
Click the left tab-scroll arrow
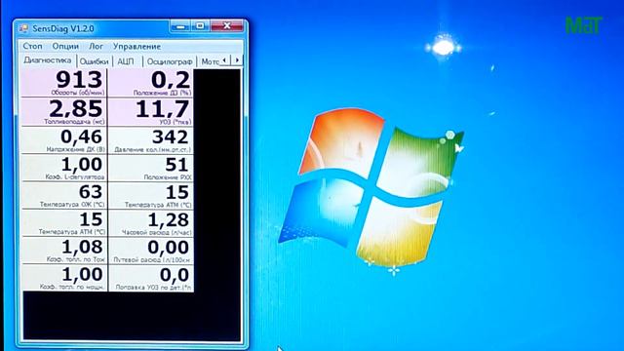point(225,60)
